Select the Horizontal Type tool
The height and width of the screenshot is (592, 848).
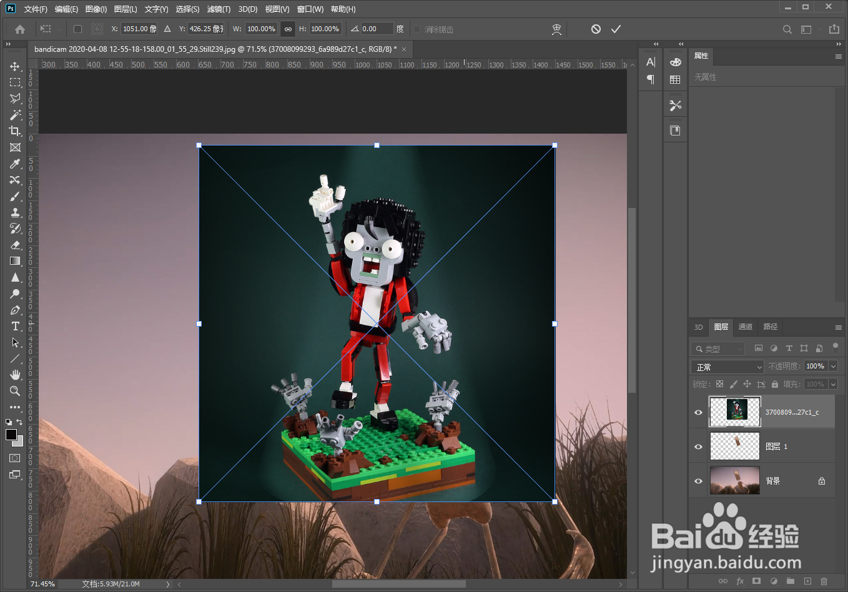tap(15, 326)
